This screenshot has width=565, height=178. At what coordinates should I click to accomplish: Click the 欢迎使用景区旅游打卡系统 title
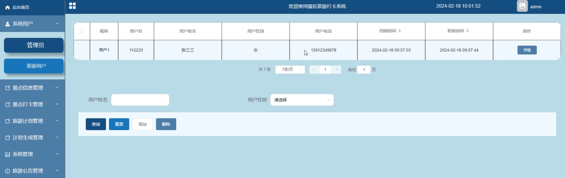pyautogui.click(x=317, y=6)
